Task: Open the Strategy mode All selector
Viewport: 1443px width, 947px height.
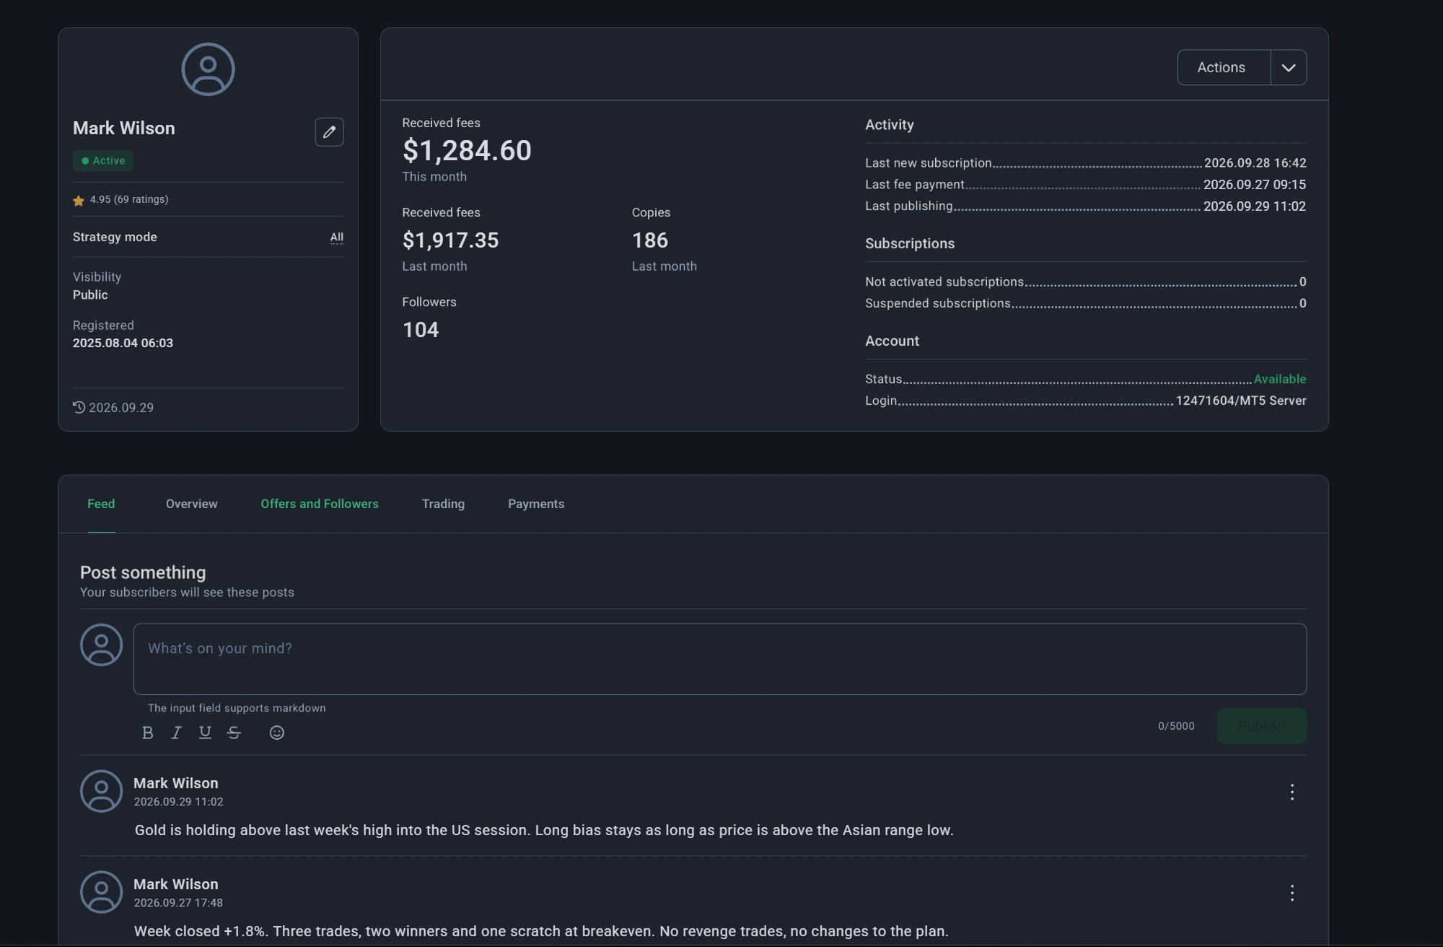Action: (337, 237)
